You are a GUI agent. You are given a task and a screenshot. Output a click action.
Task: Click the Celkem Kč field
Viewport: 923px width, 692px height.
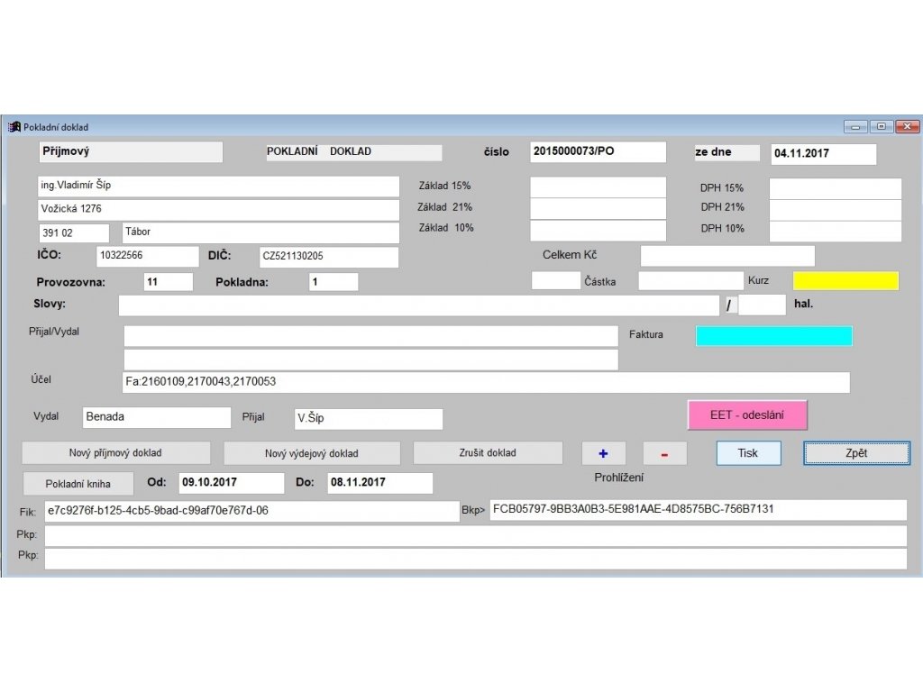click(x=727, y=256)
